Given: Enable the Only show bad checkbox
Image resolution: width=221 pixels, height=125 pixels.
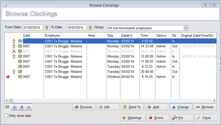Looking at the screenshot, I should 6,116.
